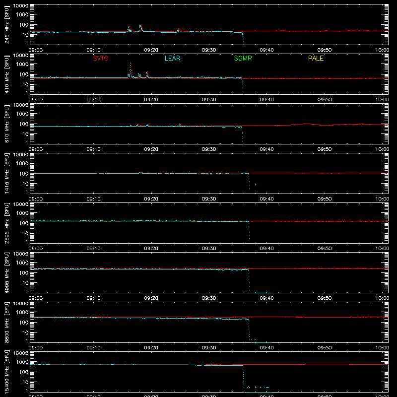Click the cyan LEAR legend label
Image resolution: width=397 pixels, height=397 pixels.
pos(172,58)
